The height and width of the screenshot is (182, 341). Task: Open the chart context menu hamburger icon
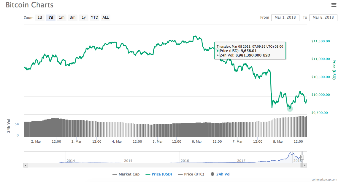pos(334,5)
